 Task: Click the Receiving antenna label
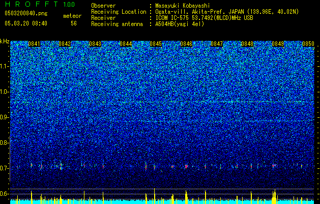tap(117, 24)
